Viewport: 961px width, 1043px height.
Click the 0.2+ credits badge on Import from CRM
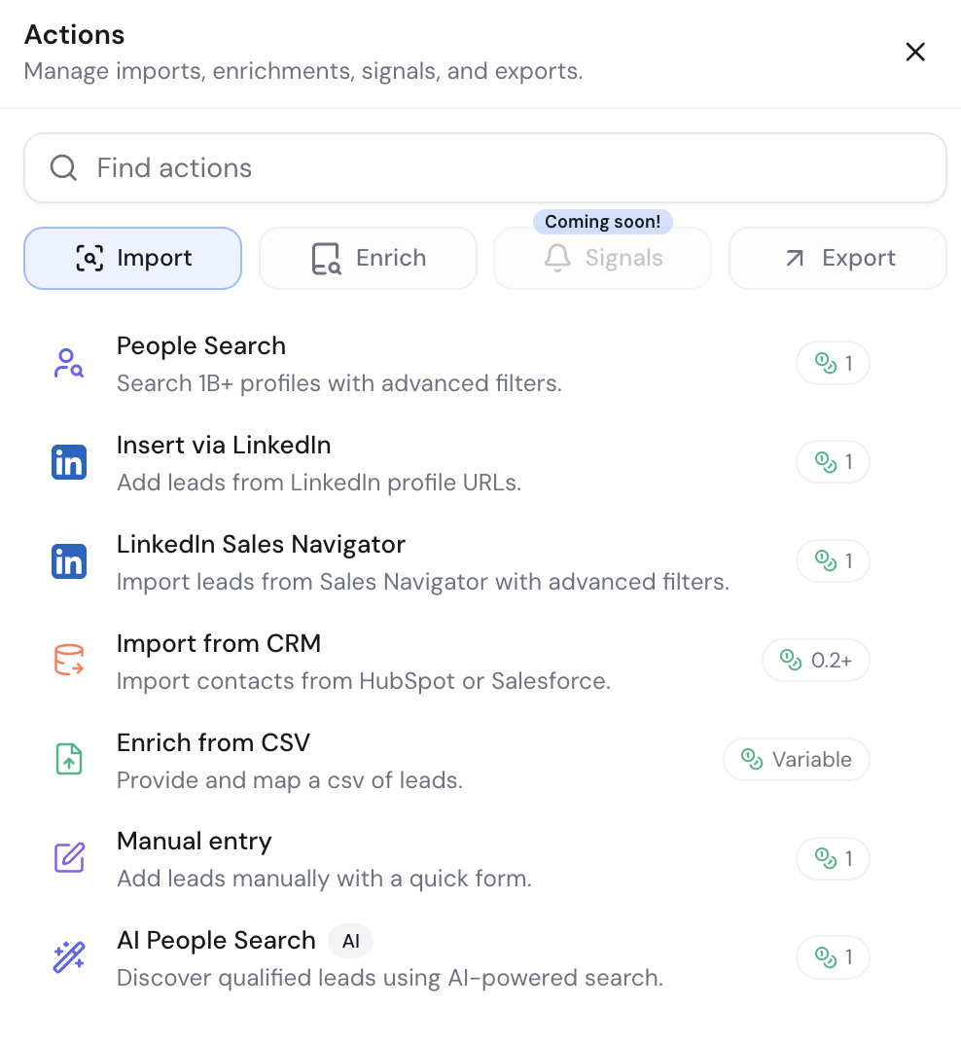pos(816,660)
